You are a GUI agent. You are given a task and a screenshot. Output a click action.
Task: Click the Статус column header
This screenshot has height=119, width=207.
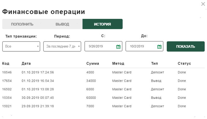tap(184, 64)
